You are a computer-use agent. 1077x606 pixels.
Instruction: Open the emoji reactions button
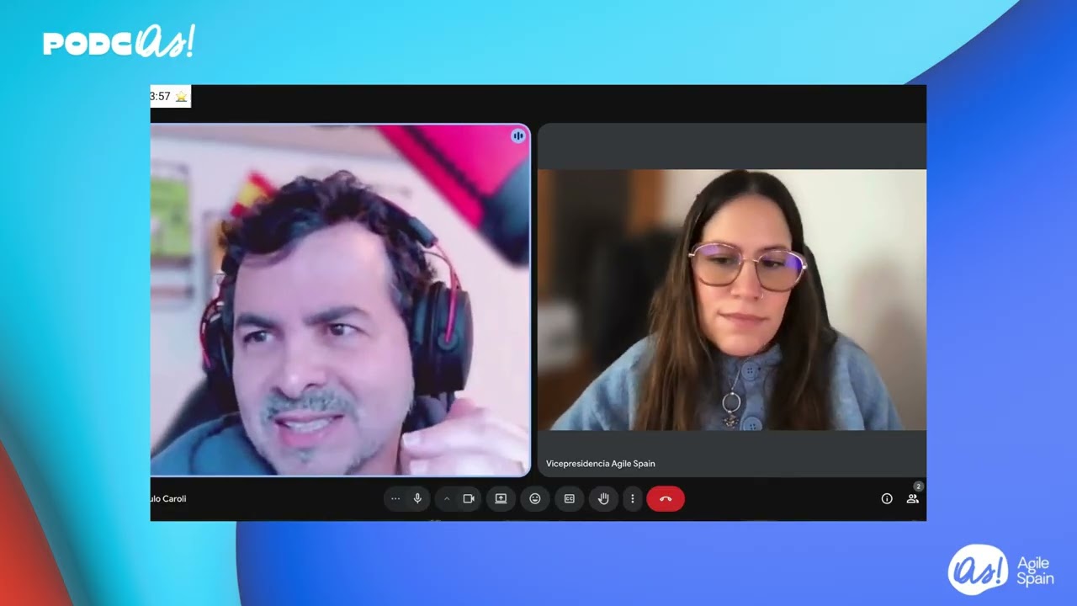click(535, 499)
